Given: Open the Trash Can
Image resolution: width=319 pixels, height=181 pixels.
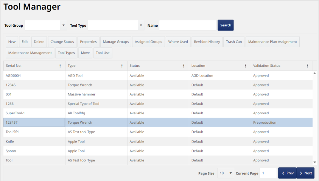Looking at the screenshot, I should point(234,42).
